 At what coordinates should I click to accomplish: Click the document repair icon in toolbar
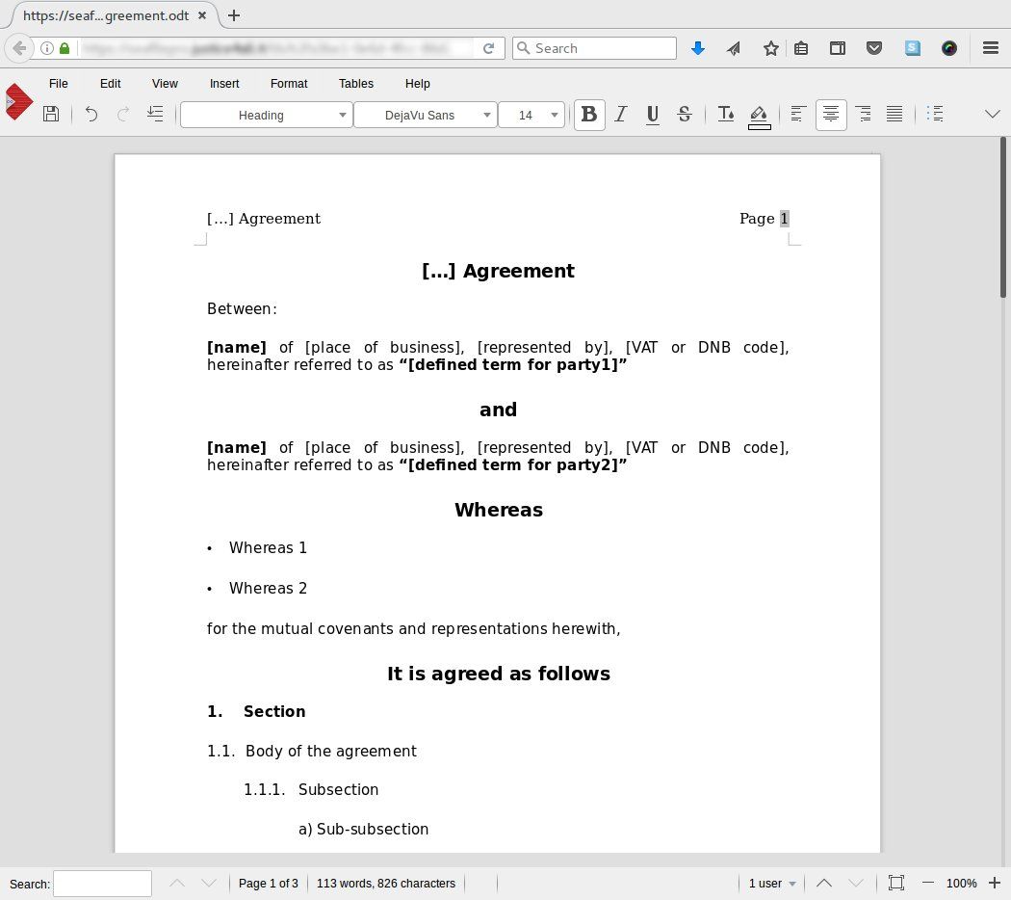(155, 115)
